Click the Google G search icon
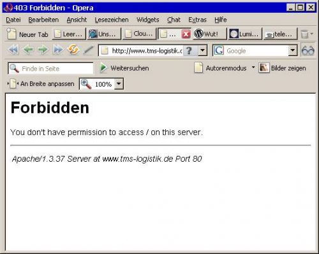 pyautogui.click(x=219, y=50)
